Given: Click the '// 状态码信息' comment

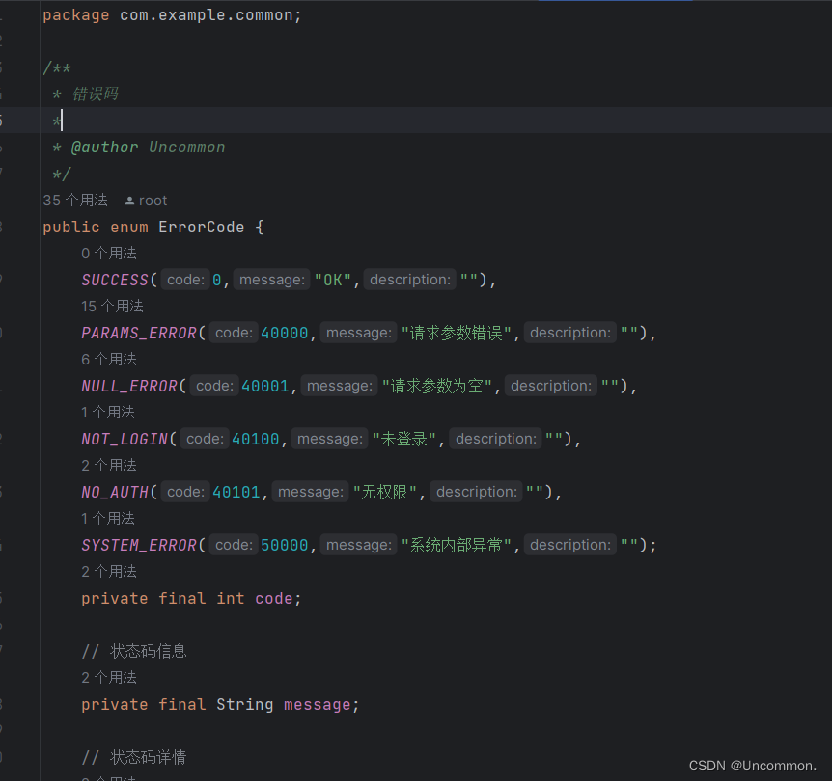Looking at the screenshot, I should coord(134,651).
